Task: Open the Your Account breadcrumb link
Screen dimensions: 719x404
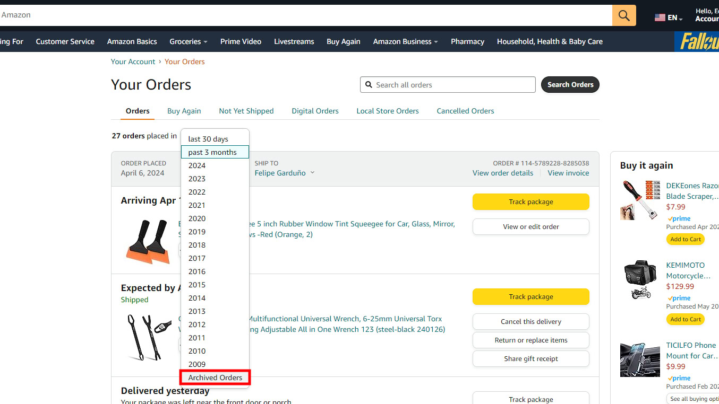Action: pyautogui.click(x=133, y=62)
